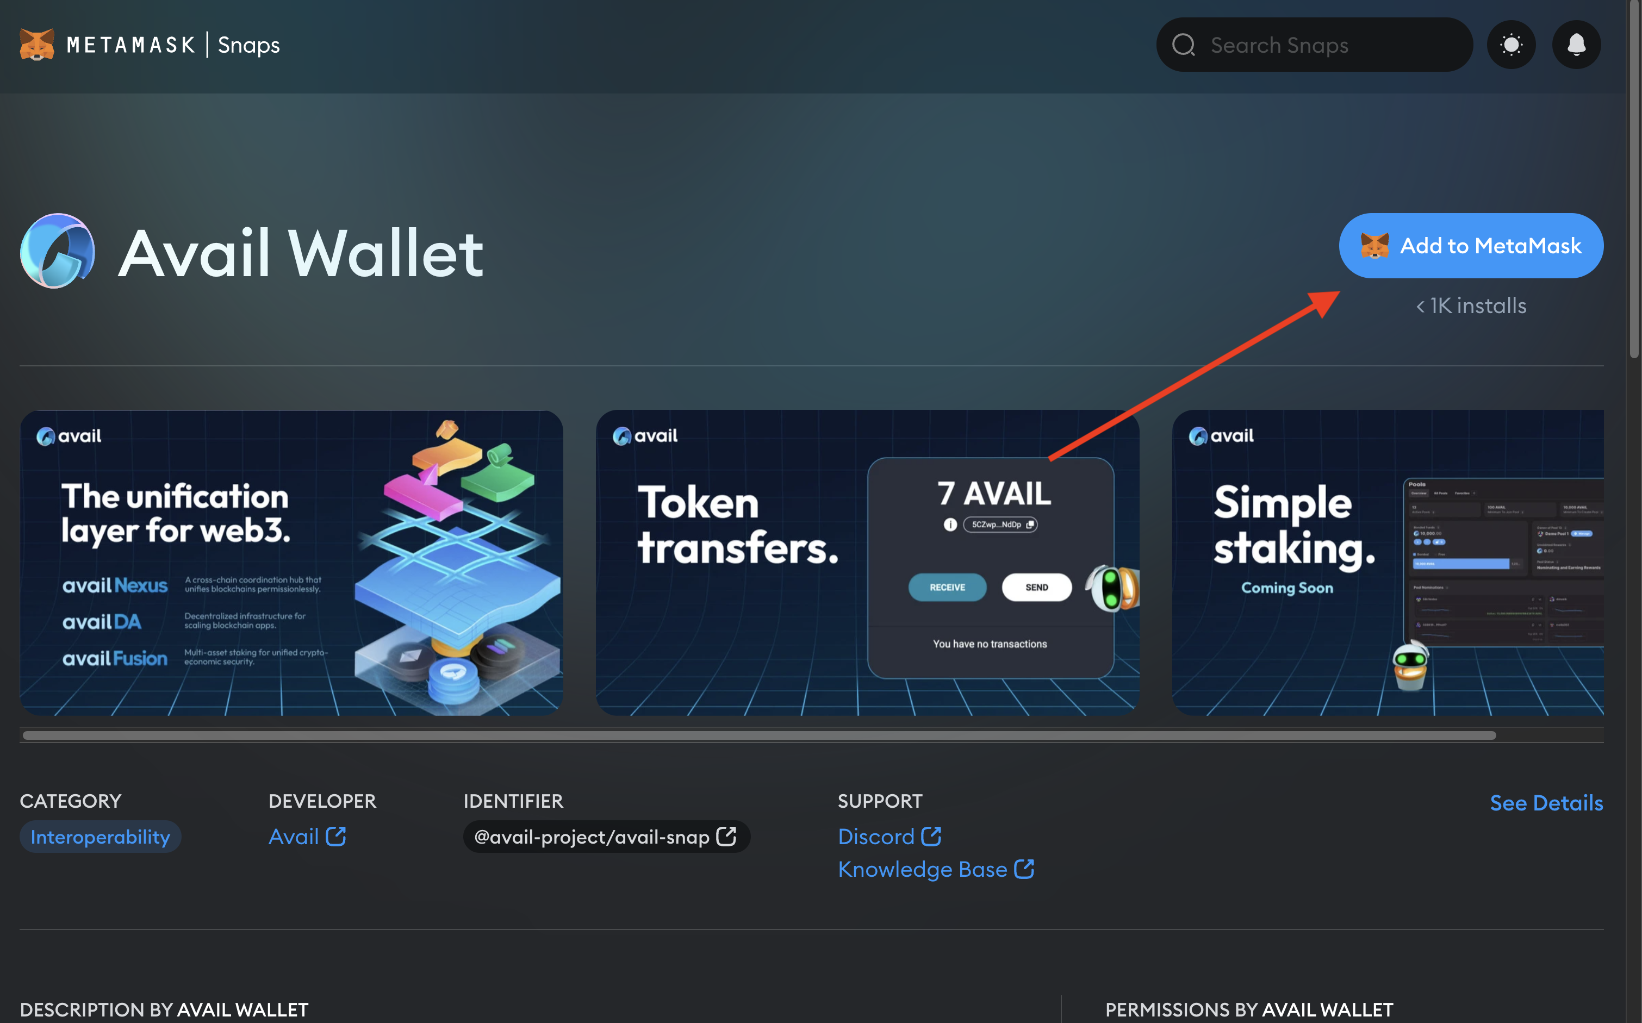Open the unification layer screenshot thumbnail

291,563
